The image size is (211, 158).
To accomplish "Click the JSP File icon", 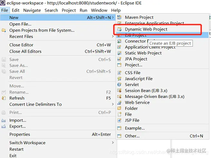I will pos(120,120).
